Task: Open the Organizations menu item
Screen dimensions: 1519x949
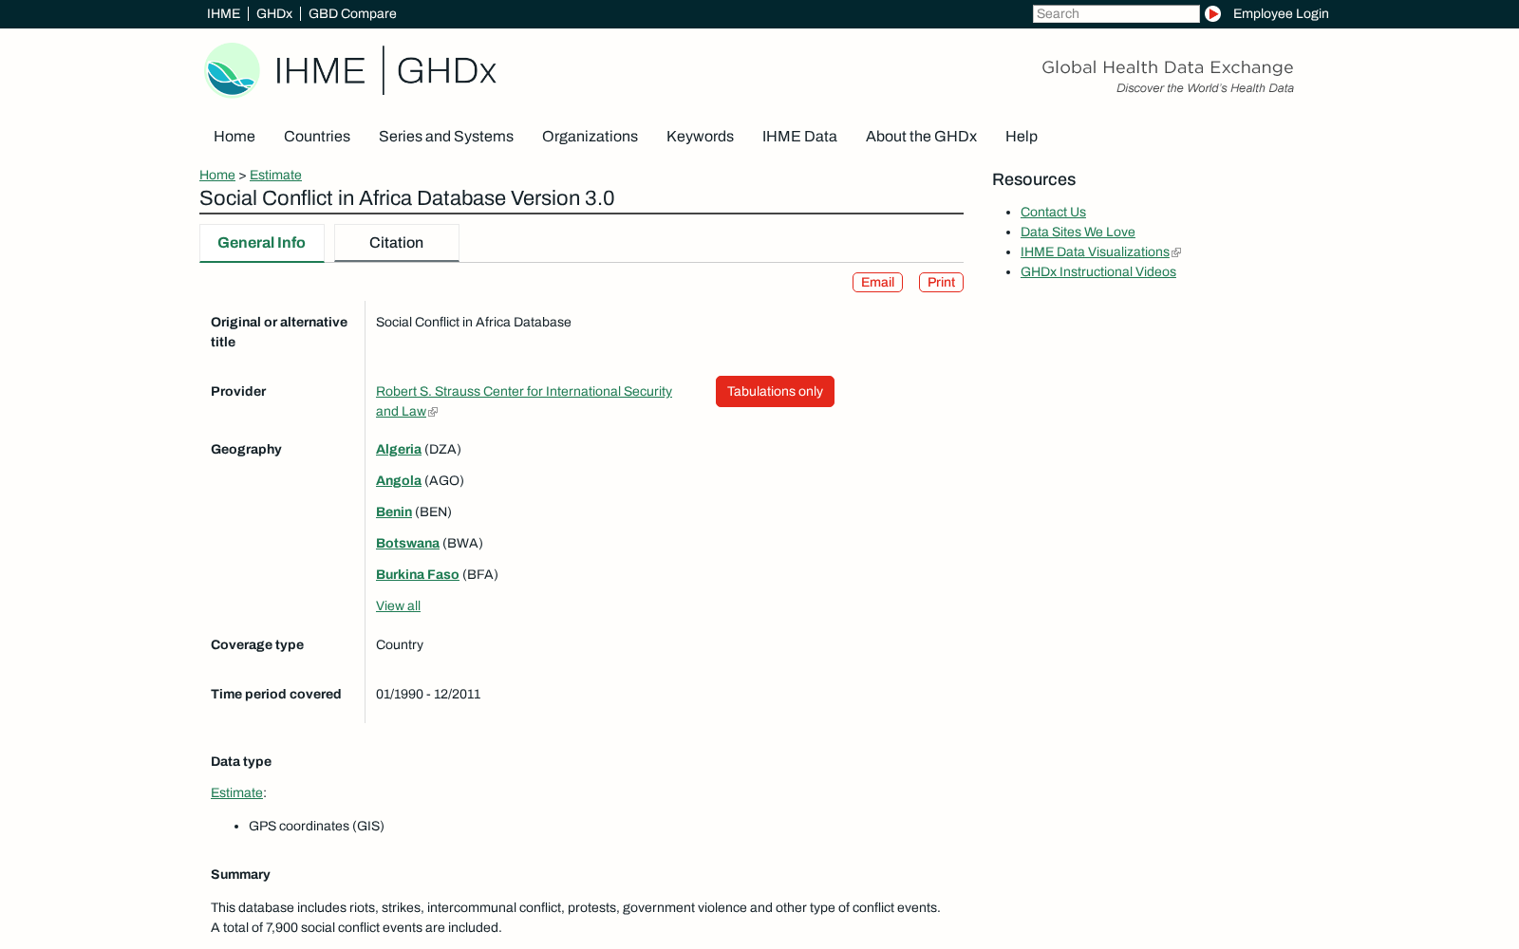Action: coord(590,137)
